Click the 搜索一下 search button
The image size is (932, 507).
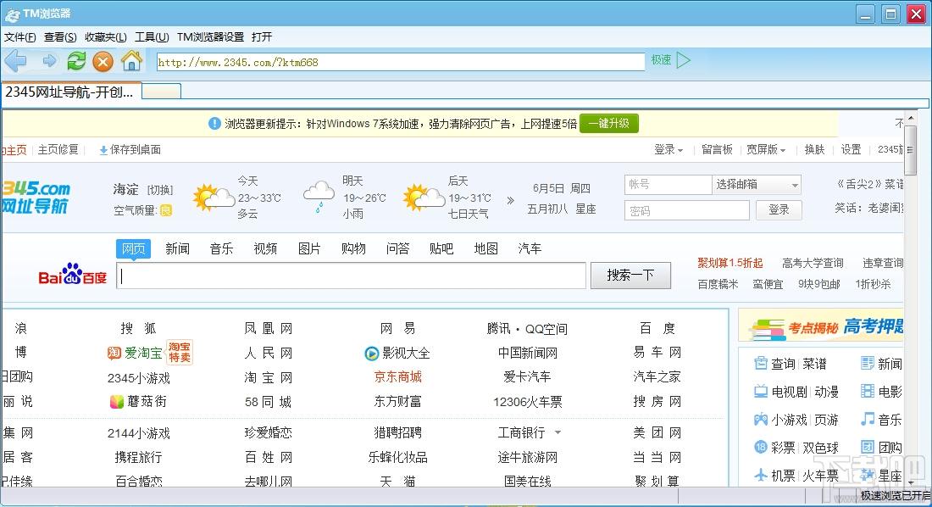point(630,276)
